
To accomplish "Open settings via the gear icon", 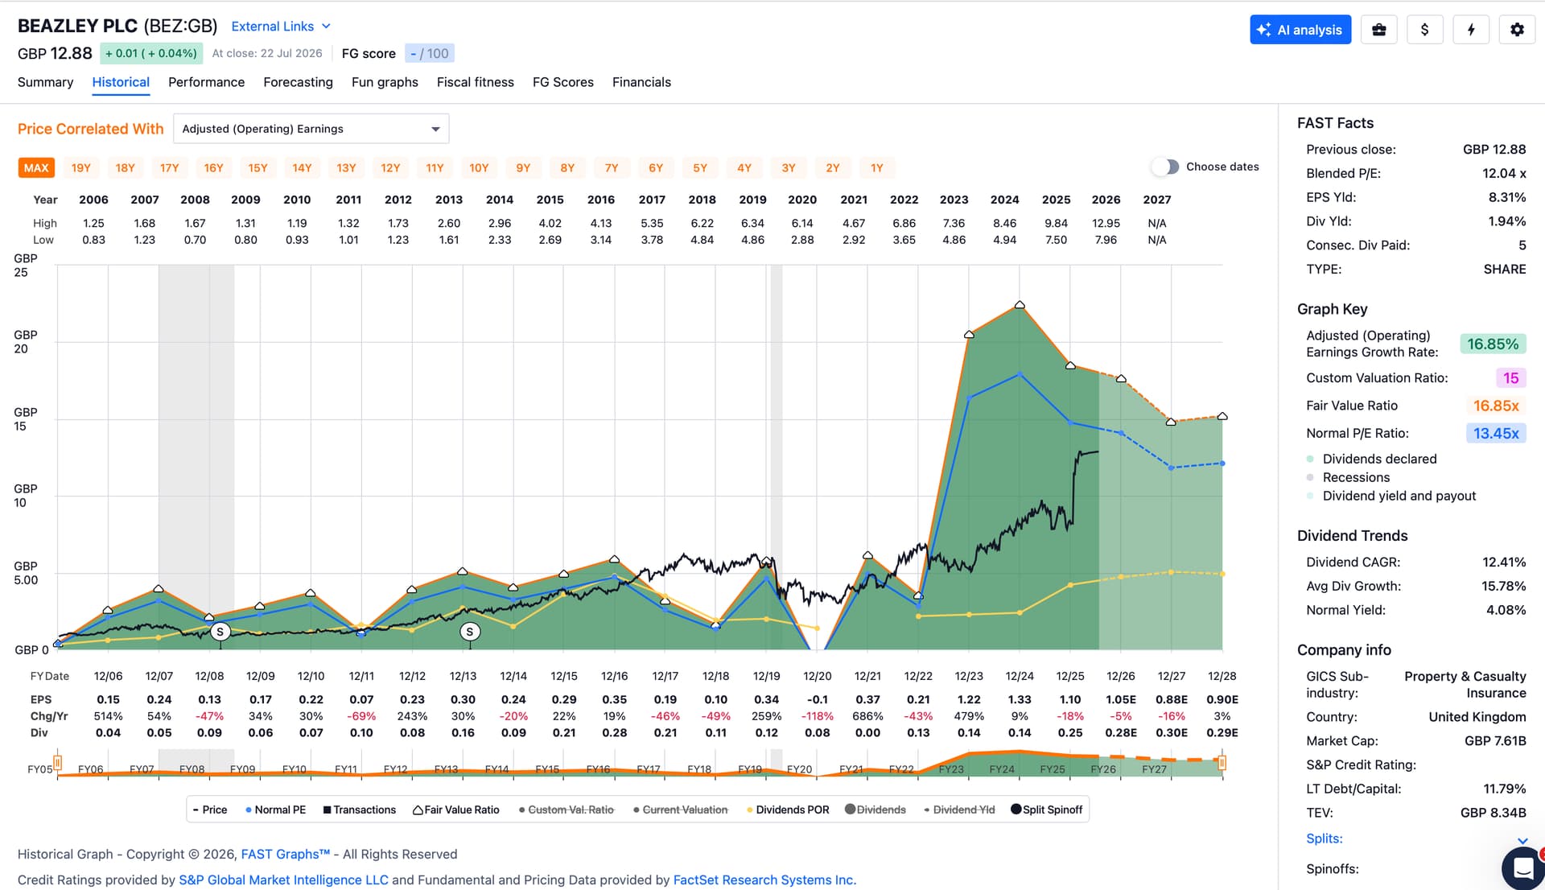I will pyautogui.click(x=1517, y=30).
